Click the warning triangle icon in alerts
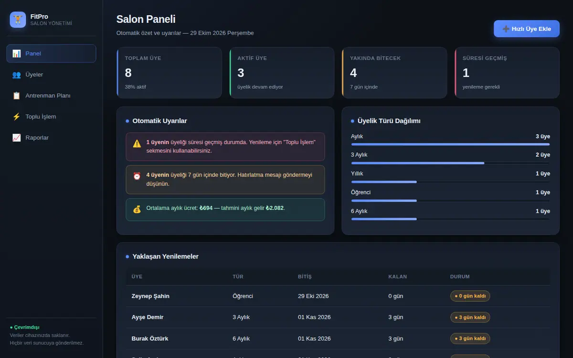573x358 pixels. tap(137, 143)
